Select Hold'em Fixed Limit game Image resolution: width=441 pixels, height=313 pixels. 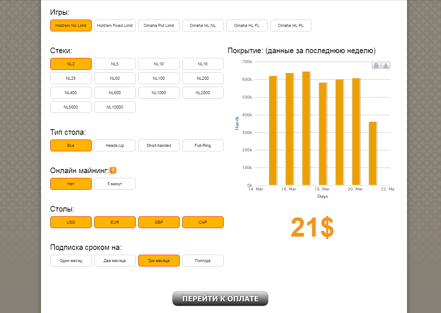(x=115, y=25)
